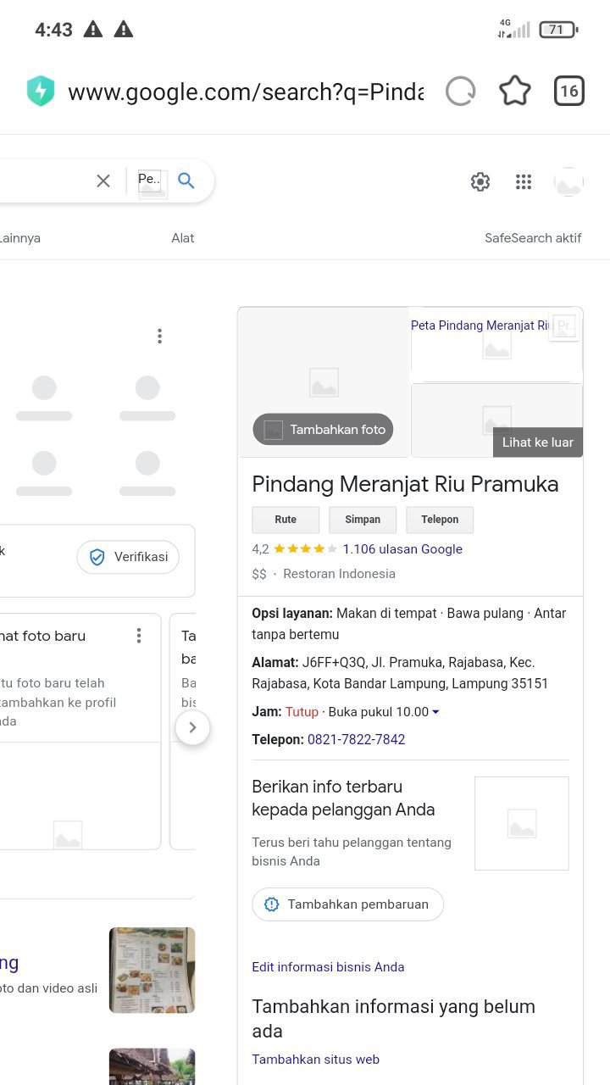Open three-dot options on photo card
610x1085 pixels.
139,636
